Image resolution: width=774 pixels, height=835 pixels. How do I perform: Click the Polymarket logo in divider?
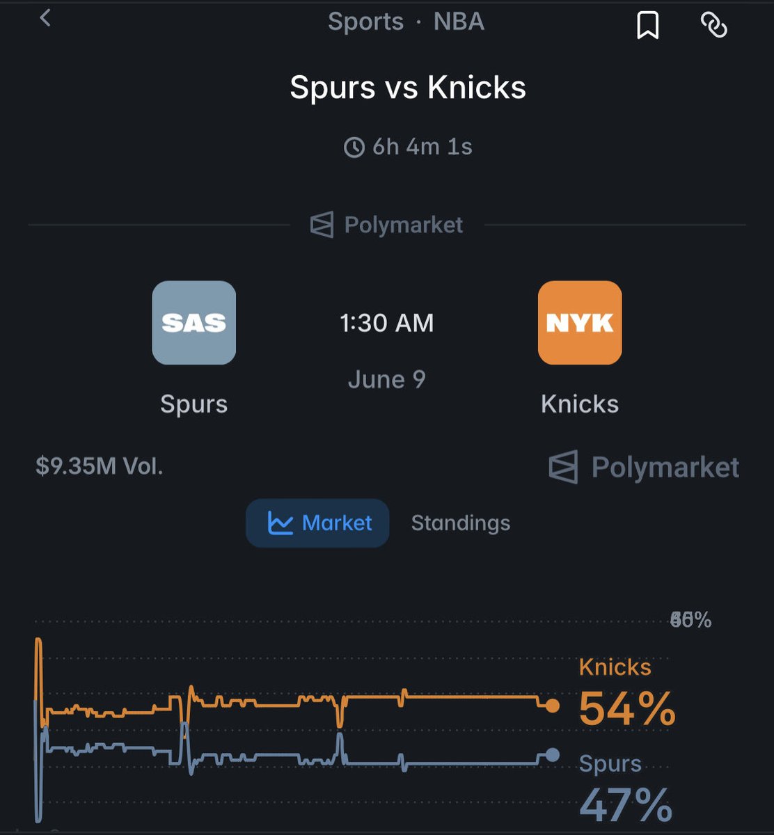pyautogui.click(x=322, y=225)
